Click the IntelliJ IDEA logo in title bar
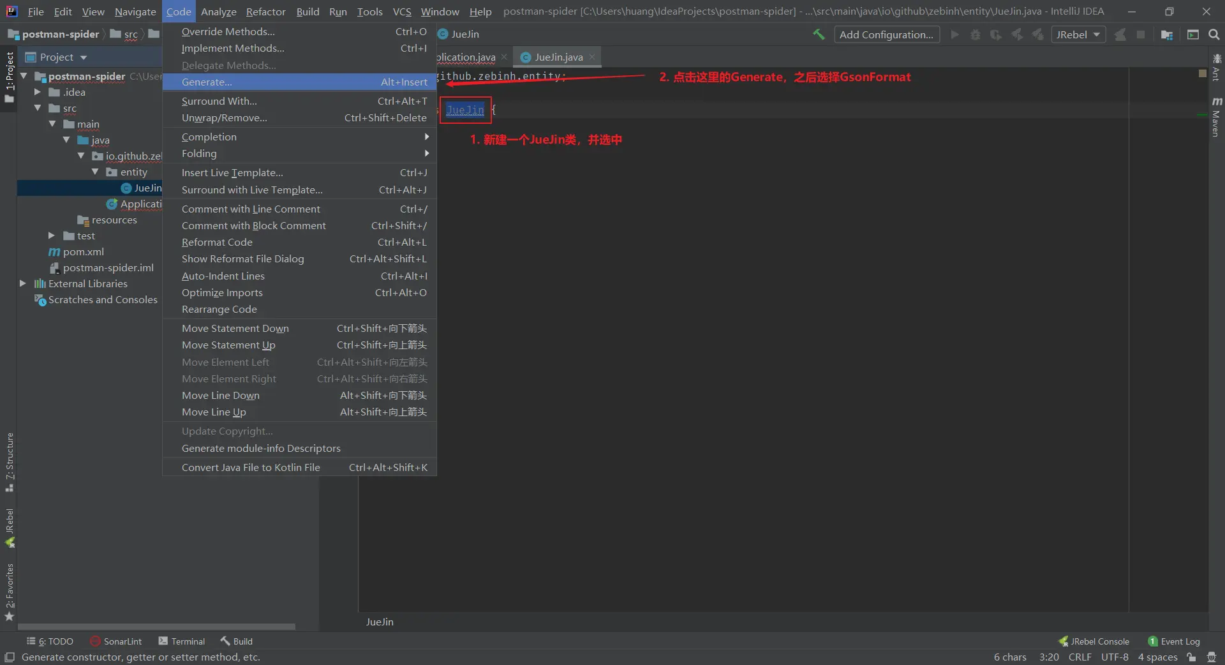The width and height of the screenshot is (1225, 665). [11, 11]
